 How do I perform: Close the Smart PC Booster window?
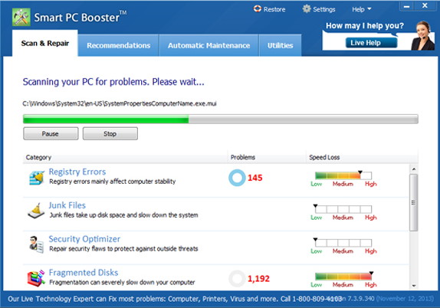[425, 5]
